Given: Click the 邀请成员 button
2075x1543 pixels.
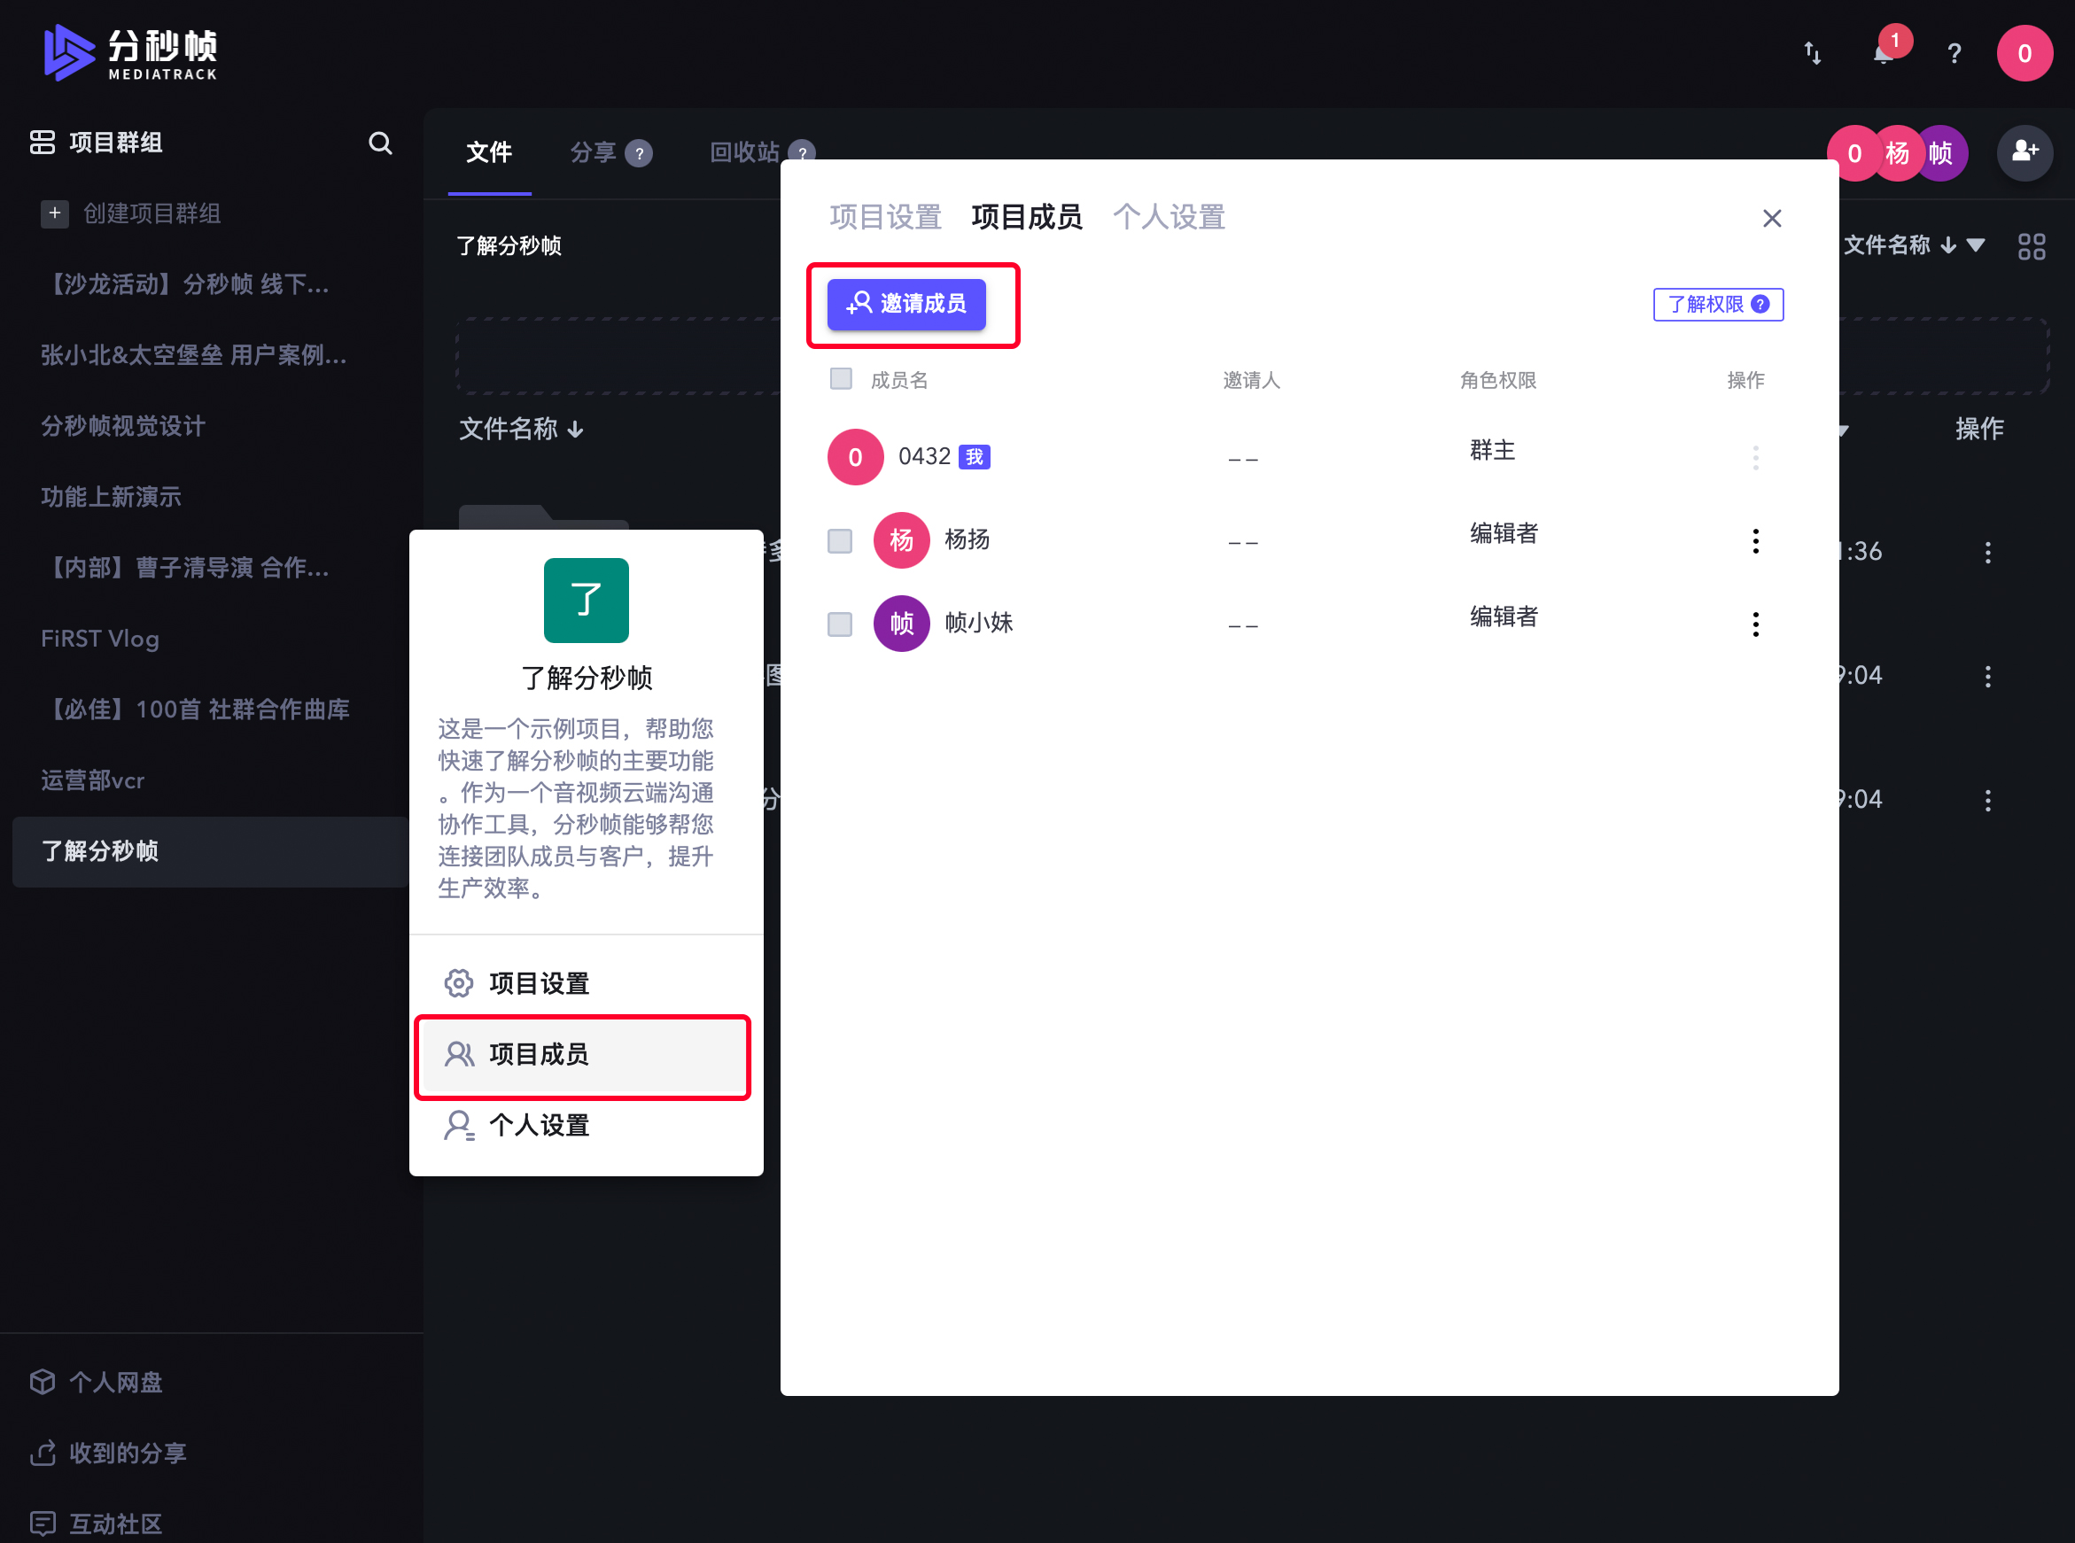Looking at the screenshot, I should 905,305.
